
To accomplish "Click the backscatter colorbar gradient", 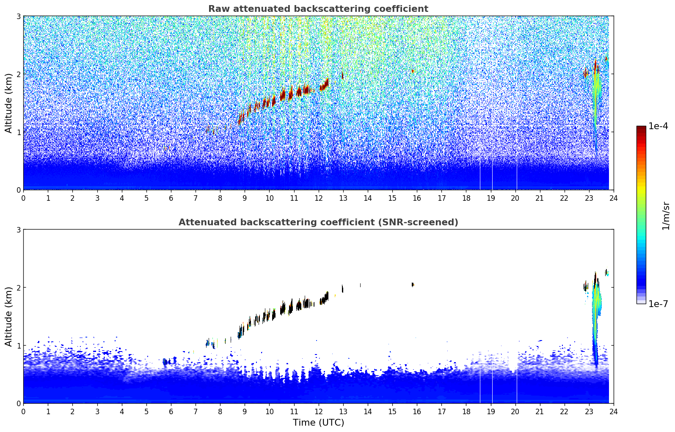I will 641,215.
